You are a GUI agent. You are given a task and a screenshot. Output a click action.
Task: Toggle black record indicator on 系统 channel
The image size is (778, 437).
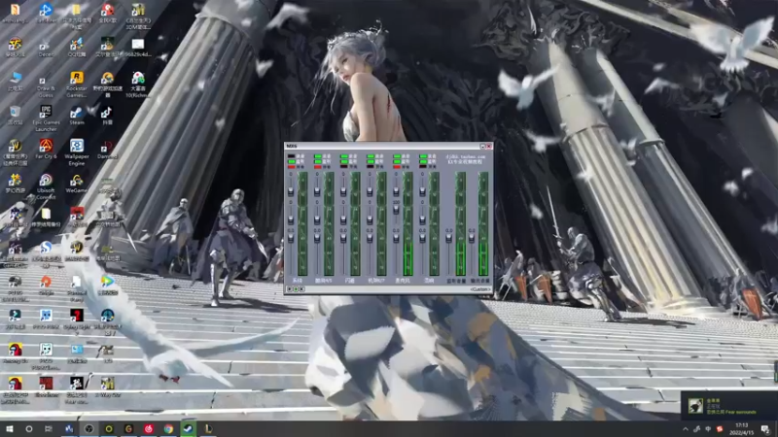[x=292, y=156]
